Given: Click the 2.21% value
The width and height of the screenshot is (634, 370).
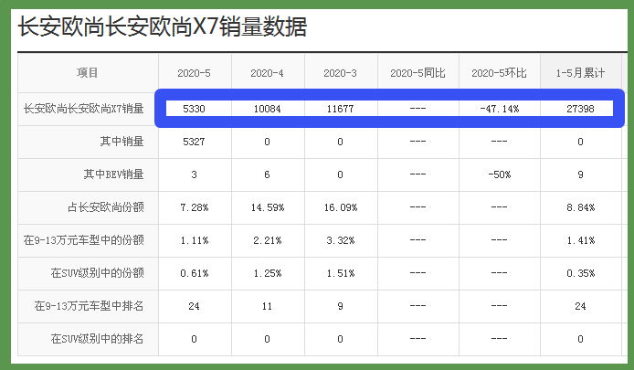Looking at the screenshot, I should (268, 240).
